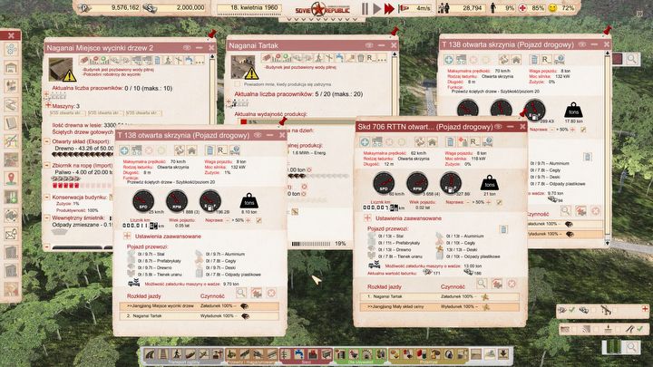Open the health red cross indicator
Image resolution: width=653 pixels, height=367 pixels.
[x=522, y=8]
